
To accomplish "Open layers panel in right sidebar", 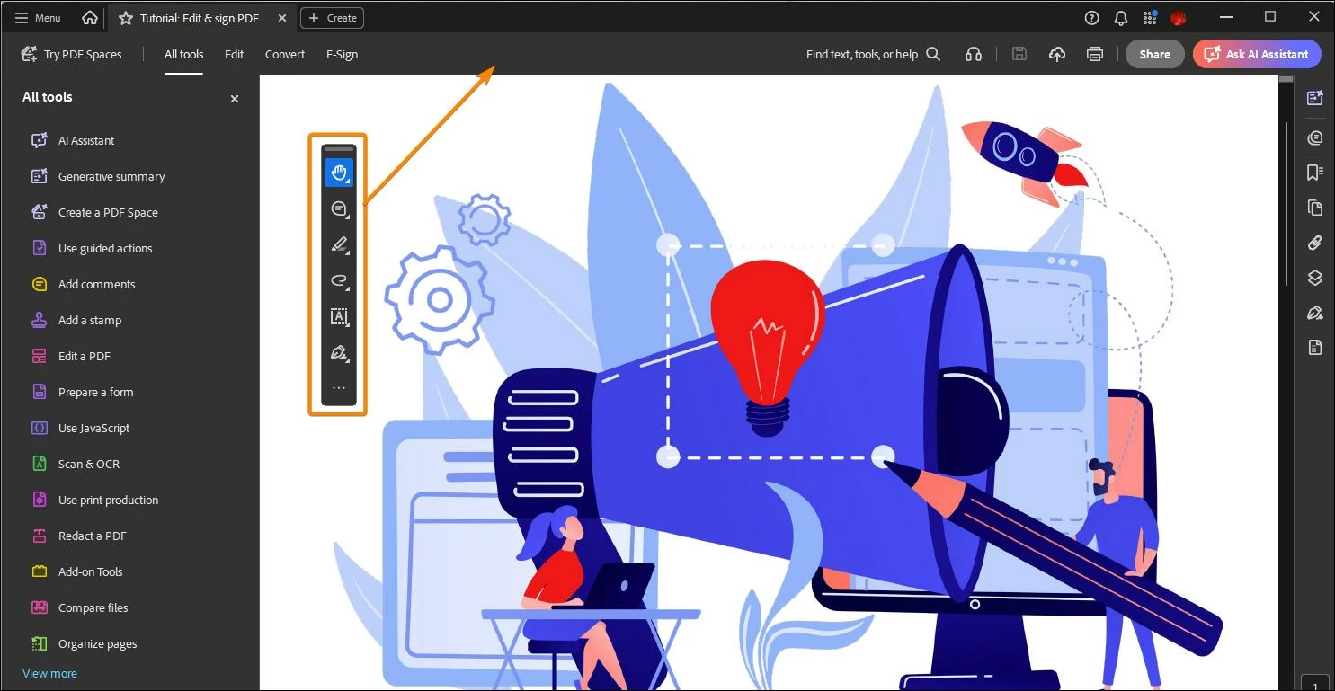I will 1315,278.
